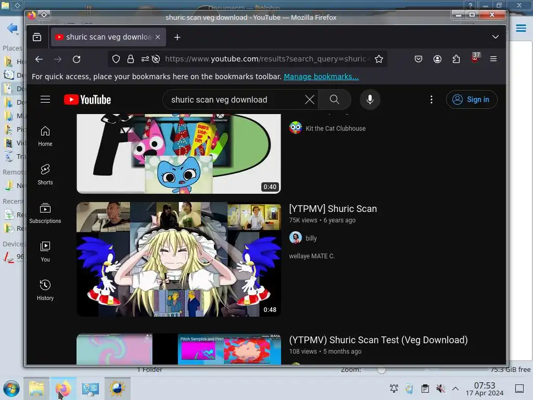Click the Sign in button

(x=472, y=99)
